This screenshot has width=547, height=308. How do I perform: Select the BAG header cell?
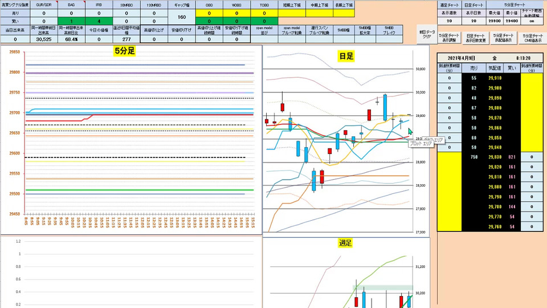[x=71, y=5]
